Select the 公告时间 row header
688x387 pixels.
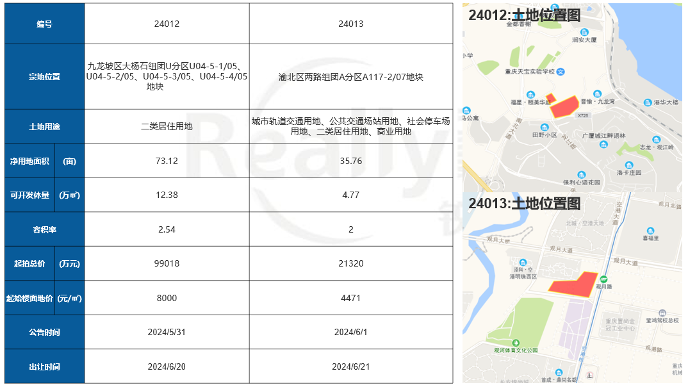click(44, 332)
